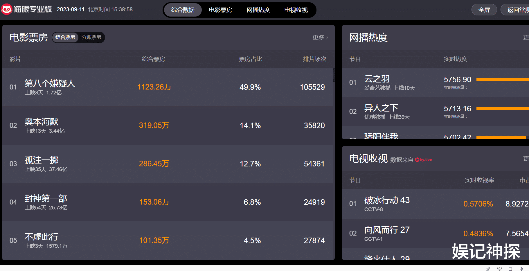This screenshot has height=271, width=529.
Task: Click the screenings count 27874
Action: [314, 241]
